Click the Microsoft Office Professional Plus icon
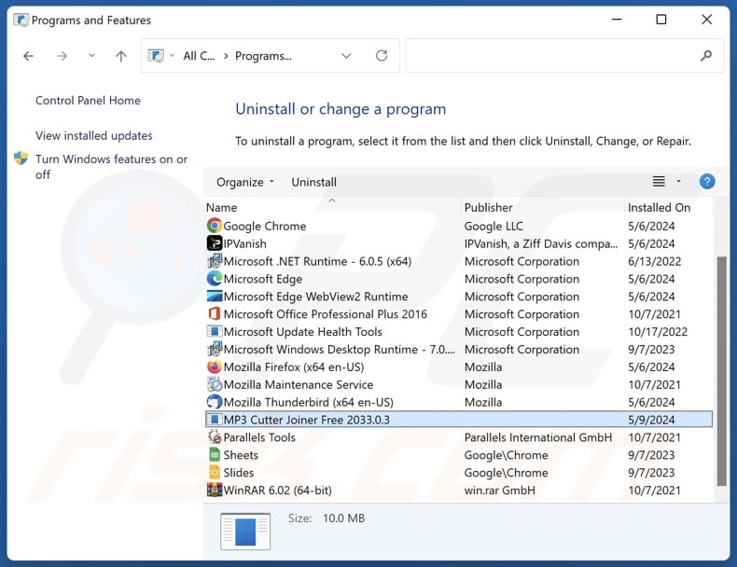 coord(215,313)
